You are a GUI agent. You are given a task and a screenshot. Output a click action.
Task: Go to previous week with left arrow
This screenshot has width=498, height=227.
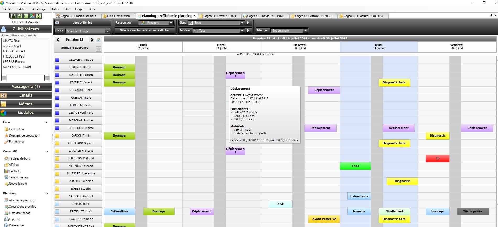(58, 39)
